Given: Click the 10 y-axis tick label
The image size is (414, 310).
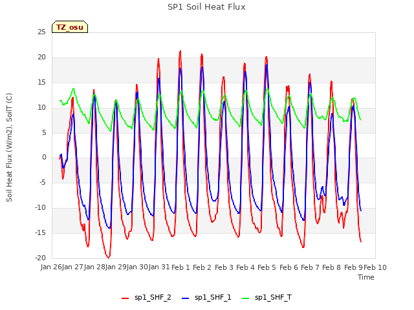Looking at the screenshot, I should pos(41,108).
